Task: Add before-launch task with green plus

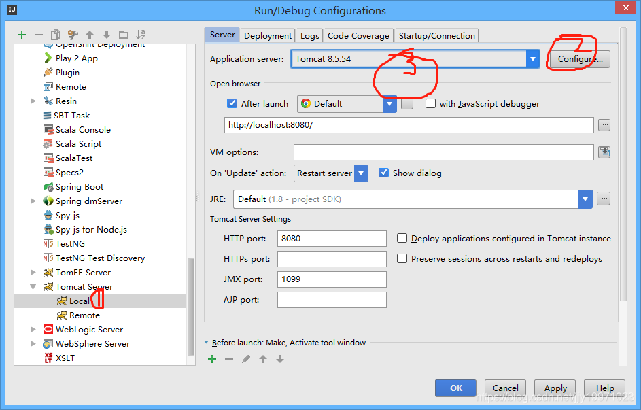Action: pos(212,359)
